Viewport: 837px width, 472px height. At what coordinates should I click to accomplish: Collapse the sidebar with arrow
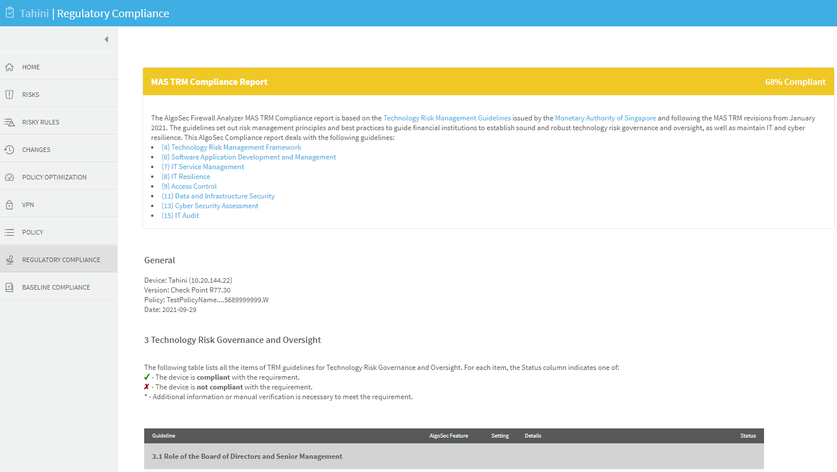[x=106, y=40]
